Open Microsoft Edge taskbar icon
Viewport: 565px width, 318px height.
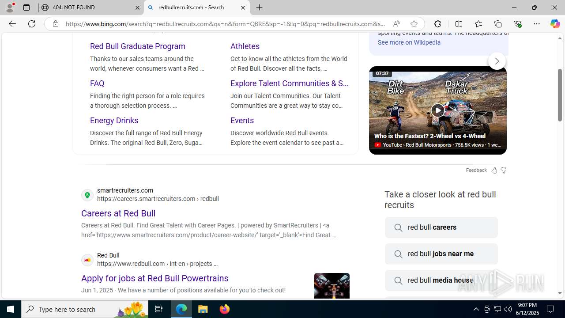click(x=181, y=309)
